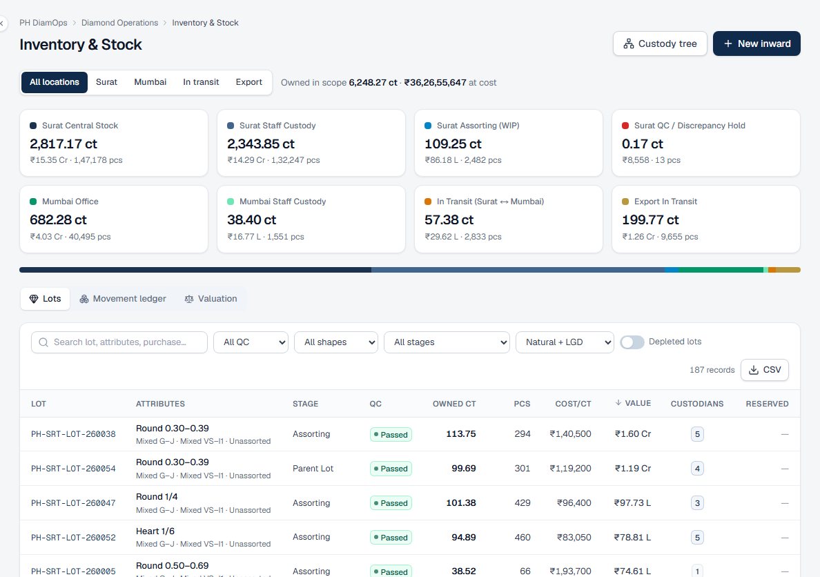The height and width of the screenshot is (577, 820).
Task: Click the diamond icon on Lots tab
Action: coord(33,299)
